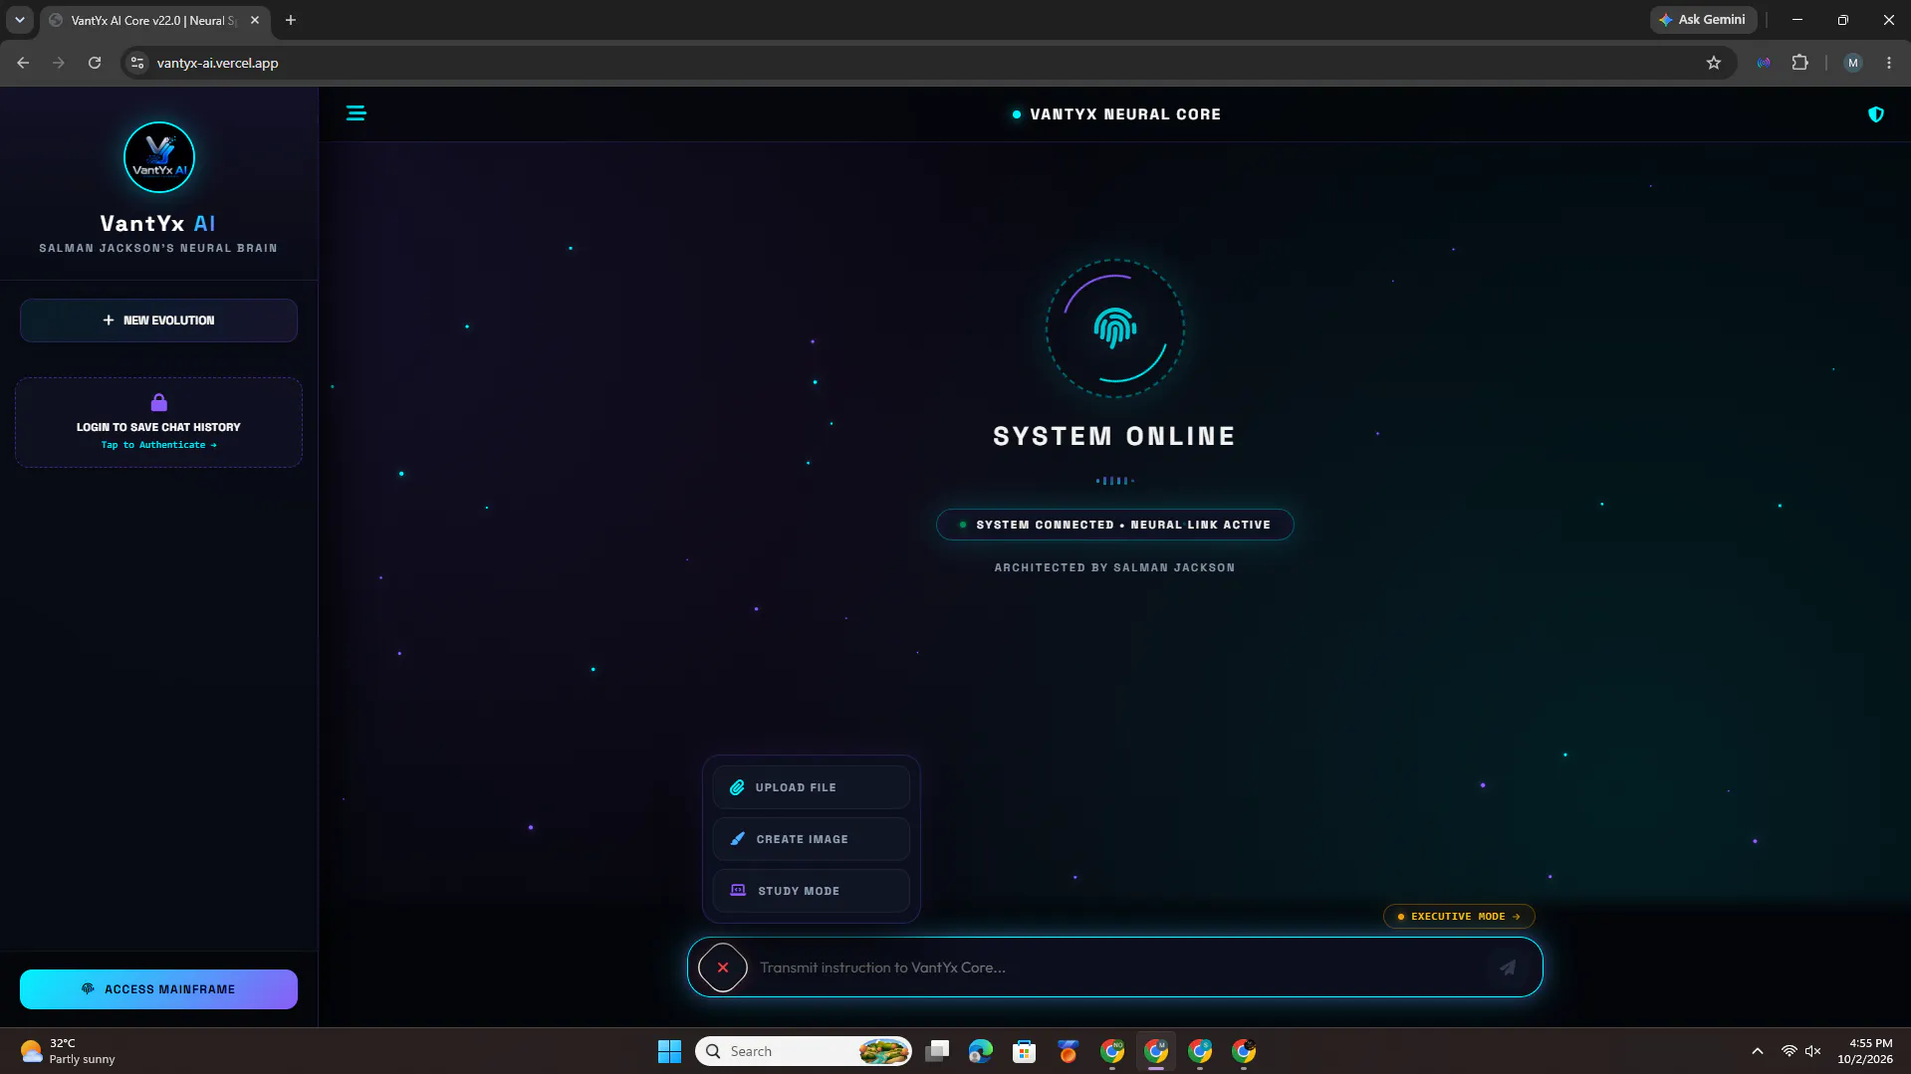
Task: Close the attachment menu with X button
Action: coord(723,967)
